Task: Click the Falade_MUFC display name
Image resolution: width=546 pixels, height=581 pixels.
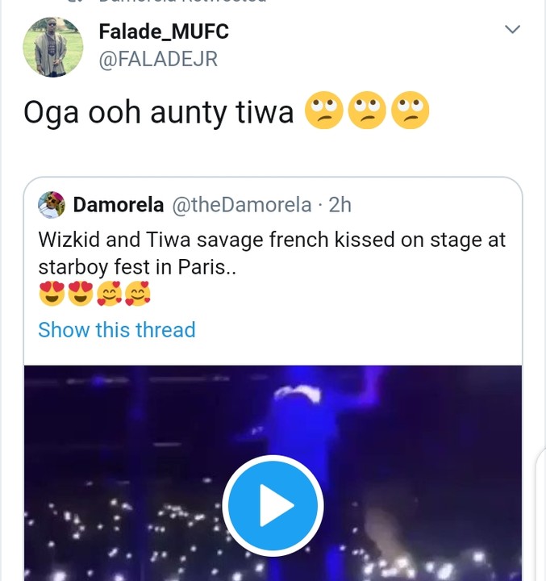Action: pyautogui.click(x=163, y=31)
